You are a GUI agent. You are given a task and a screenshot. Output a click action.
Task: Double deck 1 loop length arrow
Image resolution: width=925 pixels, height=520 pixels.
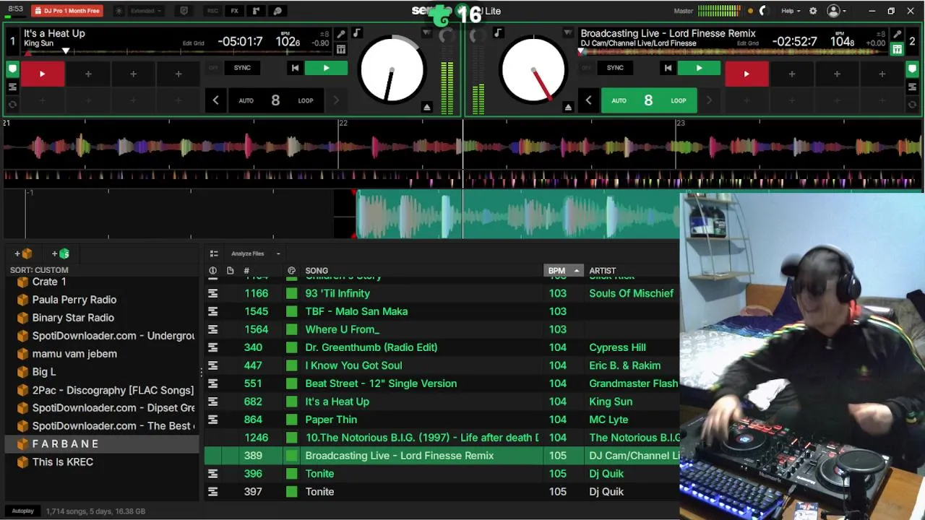[336, 100]
